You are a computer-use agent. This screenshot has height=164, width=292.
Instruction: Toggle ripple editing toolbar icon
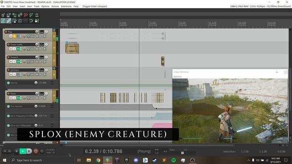(14, 21)
